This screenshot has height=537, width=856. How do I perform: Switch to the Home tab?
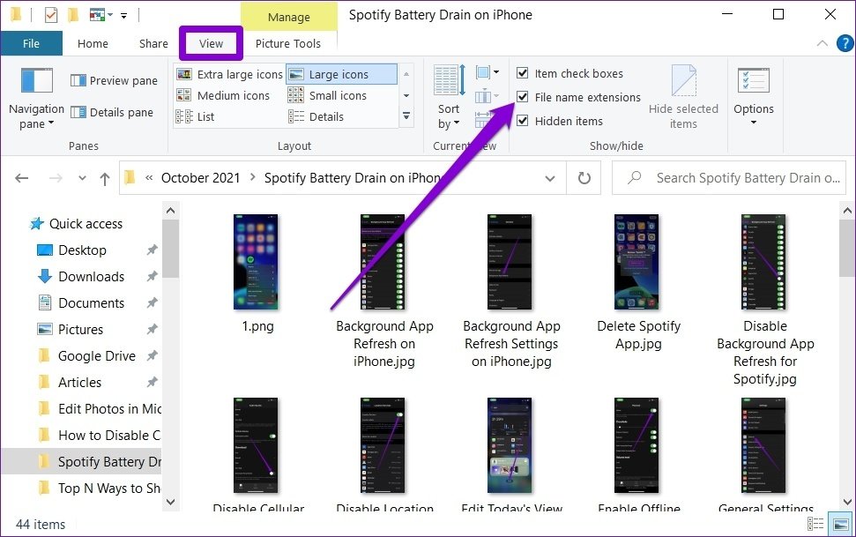click(x=93, y=44)
